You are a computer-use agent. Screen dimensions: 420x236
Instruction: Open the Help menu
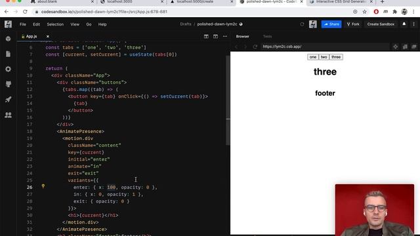coord(102,24)
